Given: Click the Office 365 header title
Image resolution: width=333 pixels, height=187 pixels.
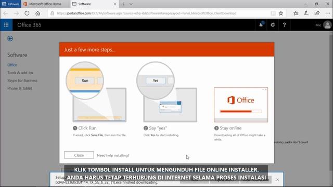Looking at the screenshot, I should pos(29,25).
